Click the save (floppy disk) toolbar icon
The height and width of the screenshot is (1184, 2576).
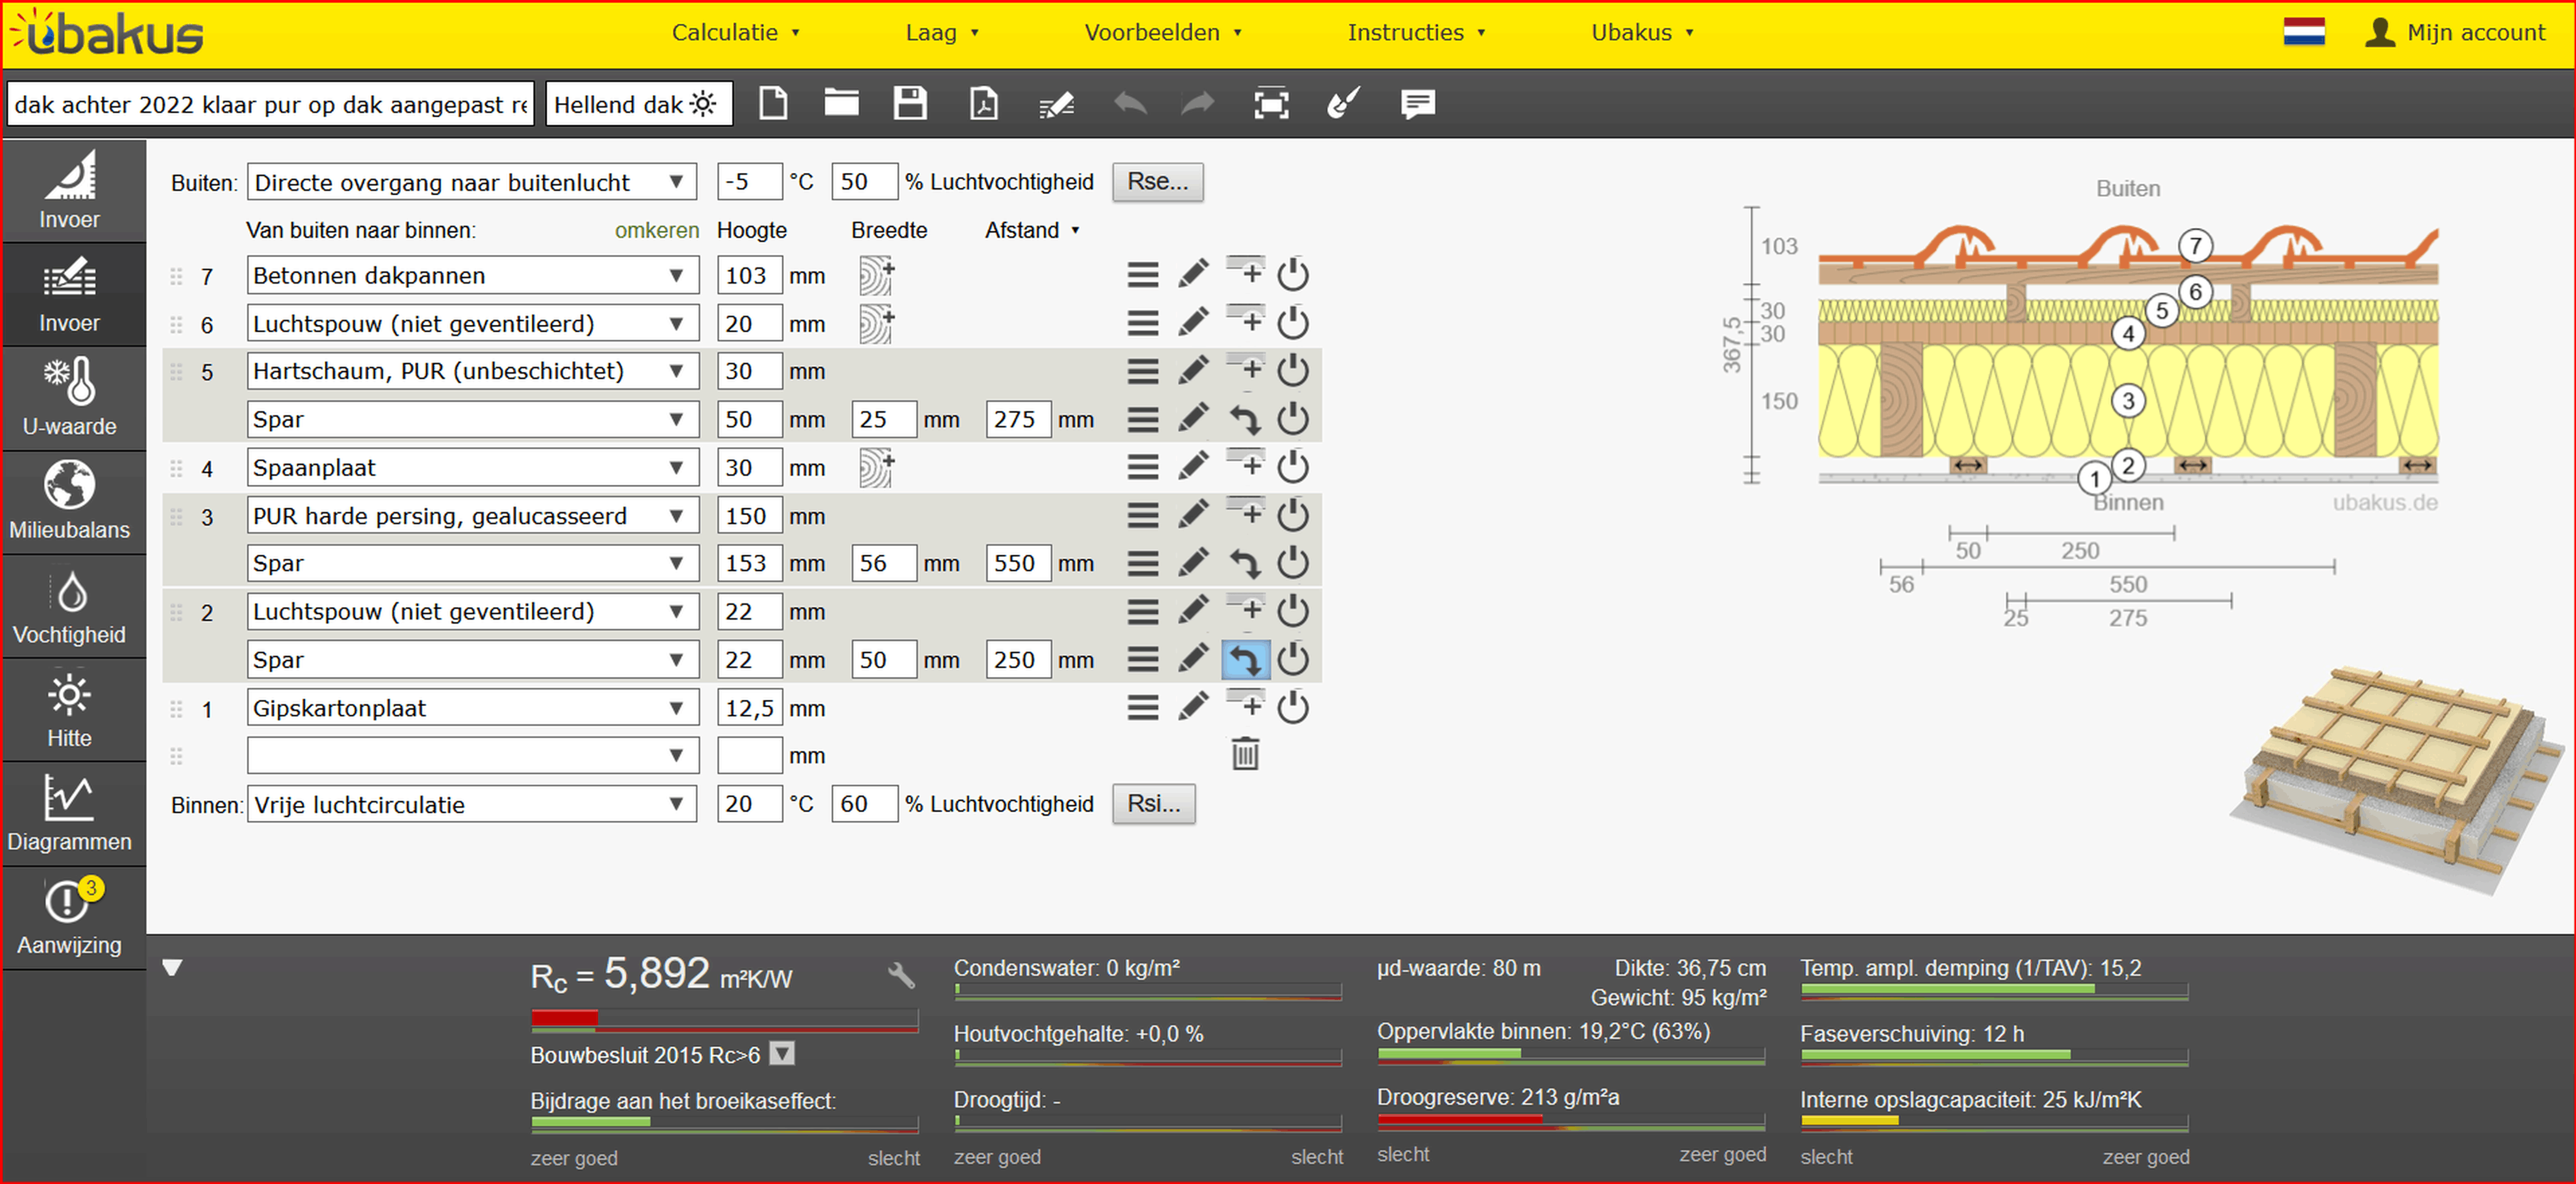pyautogui.click(x=909, y=104)
